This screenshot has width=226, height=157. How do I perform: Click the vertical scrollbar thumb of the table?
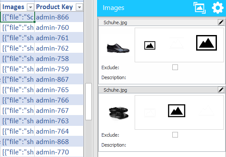88,102
